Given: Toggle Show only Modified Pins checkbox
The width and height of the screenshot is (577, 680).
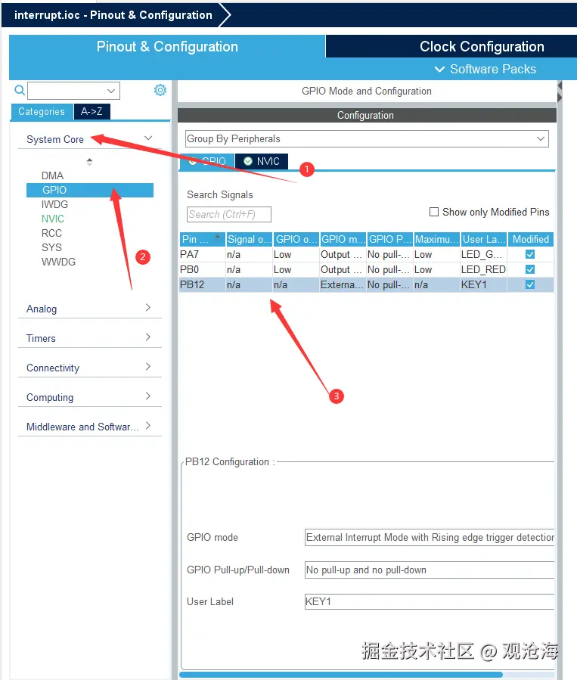Looking at the screenshot, I should tap(433, 212).
